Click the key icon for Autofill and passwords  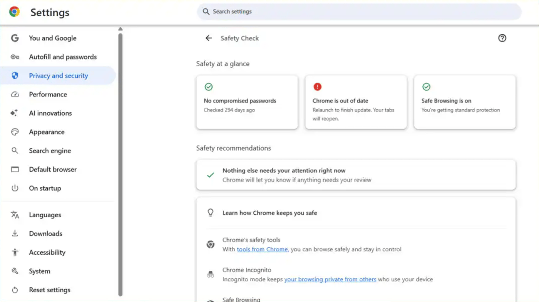click(15, 57)
